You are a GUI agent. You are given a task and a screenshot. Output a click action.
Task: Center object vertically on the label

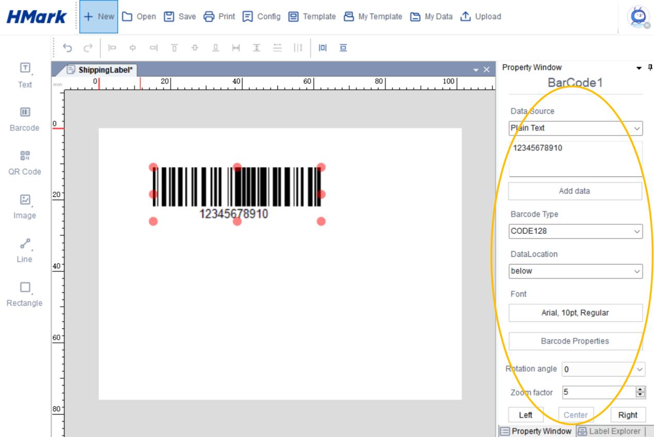tap(342, 47)
